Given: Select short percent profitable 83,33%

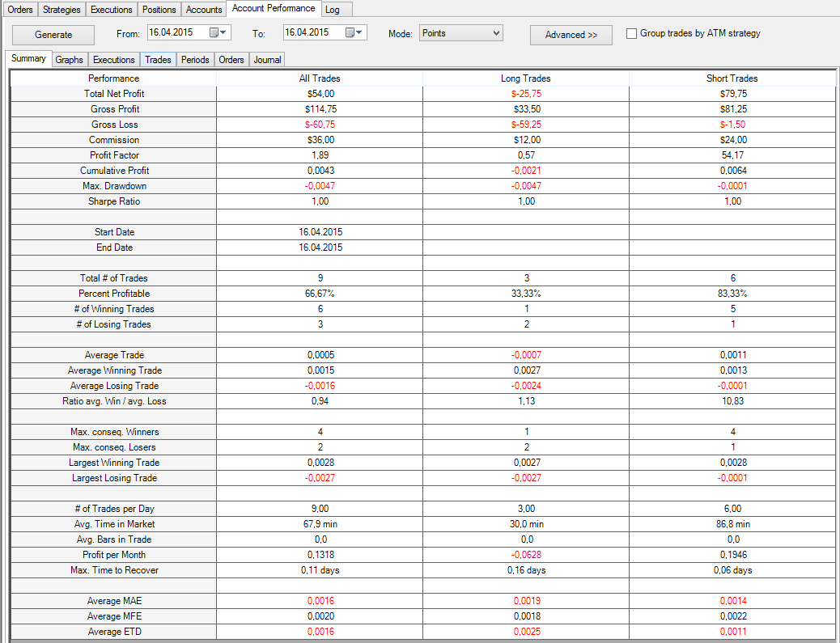Looking at the screenshot, I should pos(733,294).
